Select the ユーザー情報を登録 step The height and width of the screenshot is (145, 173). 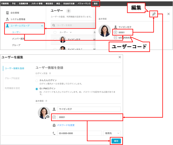point(14,68)
